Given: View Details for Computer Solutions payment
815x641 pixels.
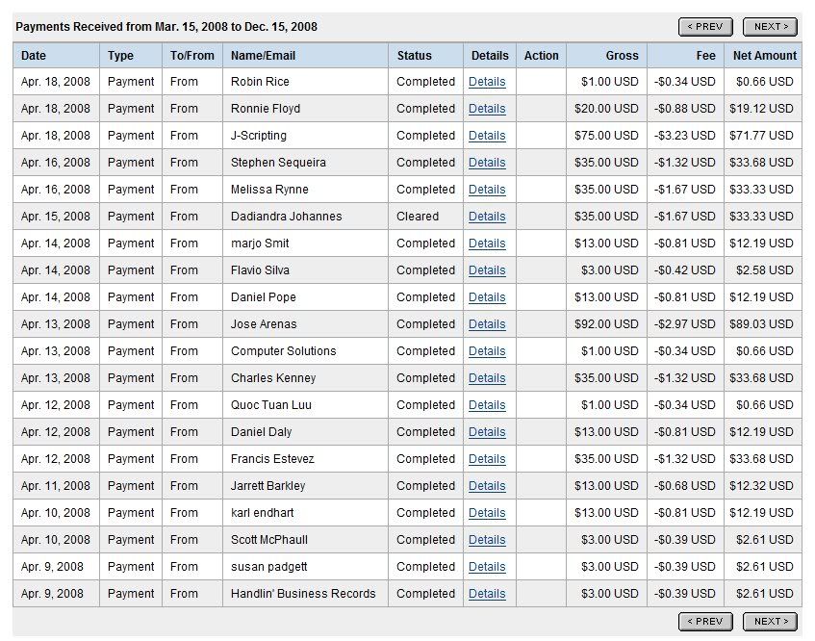Looking at the screenshot, I should (x=487, y=351).
